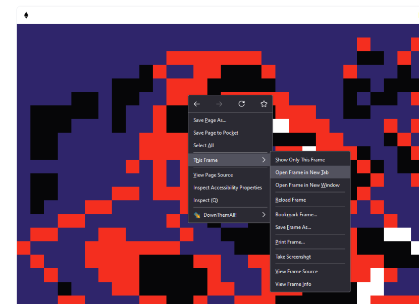The height and width of the screenshot is (304, 419).
Task: Click the DownThemAll! extension icon
Action: coord(197,215)
